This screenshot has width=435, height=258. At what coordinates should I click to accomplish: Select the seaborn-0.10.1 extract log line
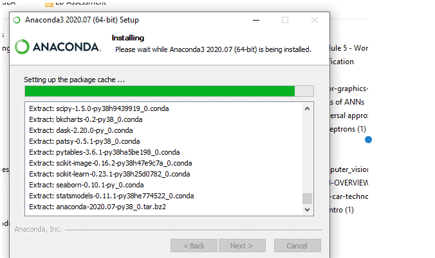point(86,185)
